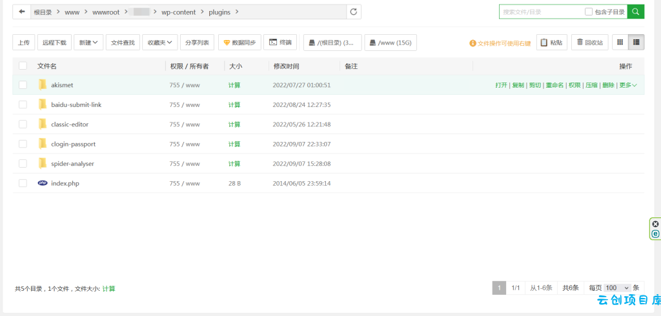Click 剪切 action for akismet
Viewport: 661px width, 316px height.
click(x=535, y=85)
